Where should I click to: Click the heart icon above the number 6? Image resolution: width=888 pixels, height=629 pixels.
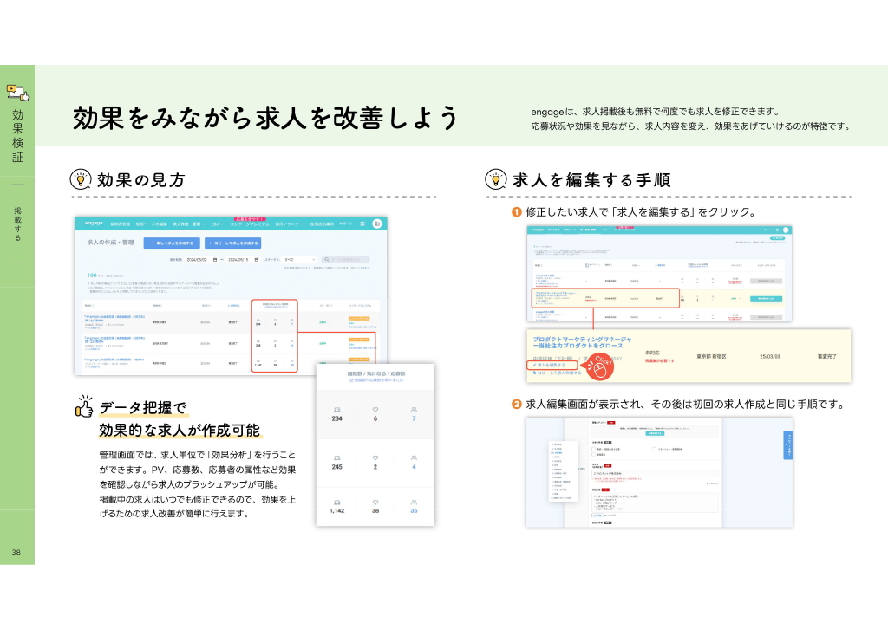click(x=375, y=410)
